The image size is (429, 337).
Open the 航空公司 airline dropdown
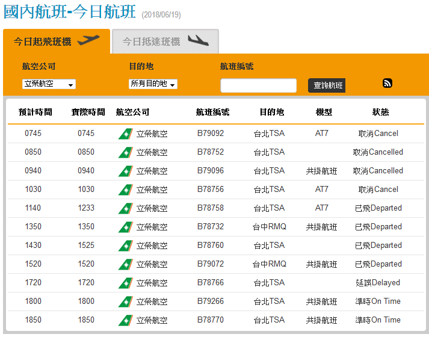49,84
